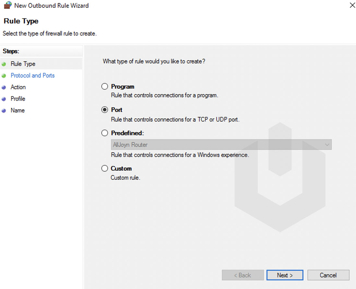Choose the Custom rule option
This screenshot has width=356, height=289.
click(x=105, y=168)
